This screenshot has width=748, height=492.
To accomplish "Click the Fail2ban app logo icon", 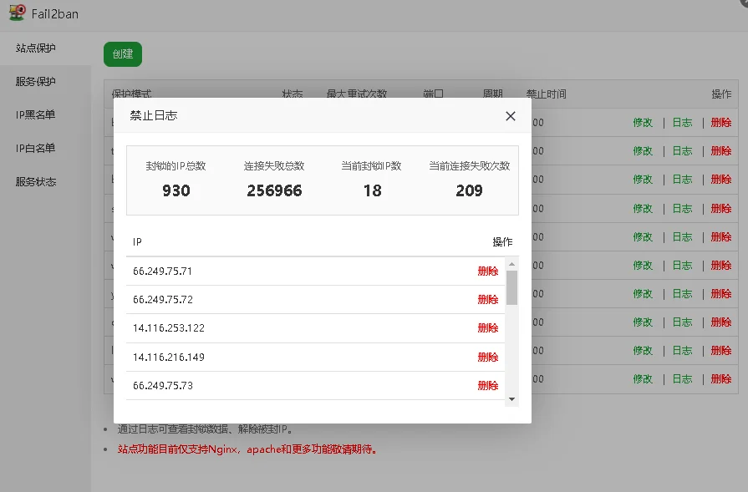I will (x=17, y=13).
